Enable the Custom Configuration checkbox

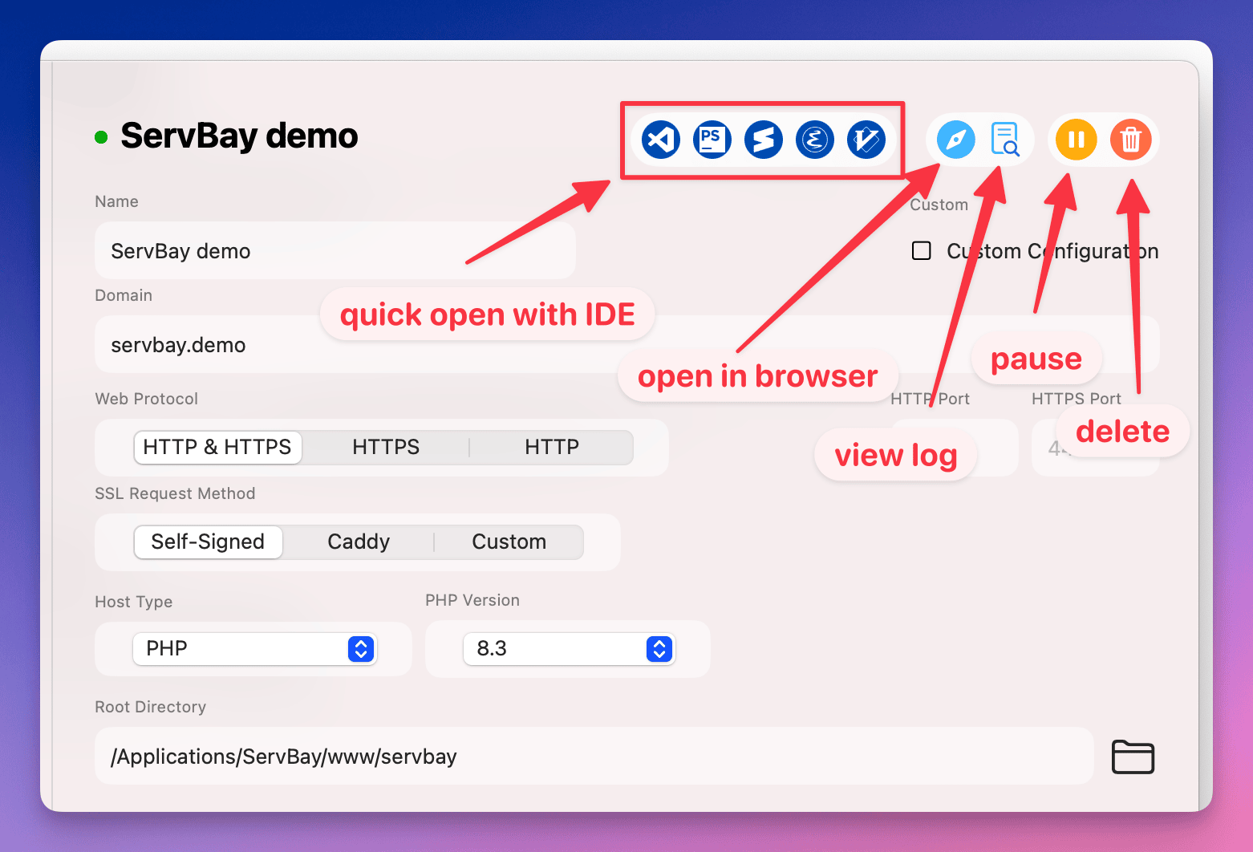click(x=922, y=251)
